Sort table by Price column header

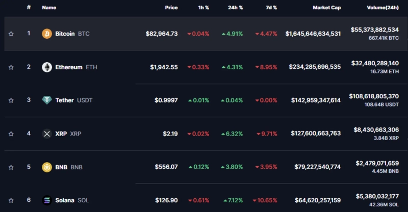tap(171, 8)
